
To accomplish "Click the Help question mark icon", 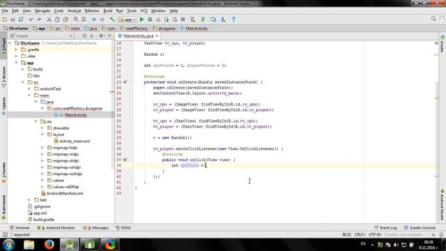I will (233, 20).
